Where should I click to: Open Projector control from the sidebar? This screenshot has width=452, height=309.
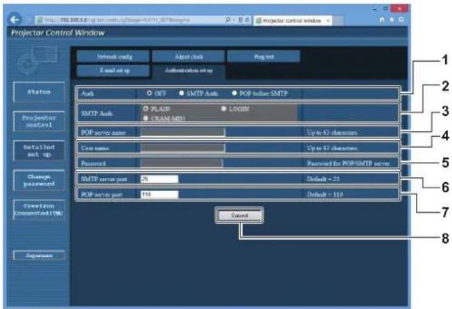[39, 121]
